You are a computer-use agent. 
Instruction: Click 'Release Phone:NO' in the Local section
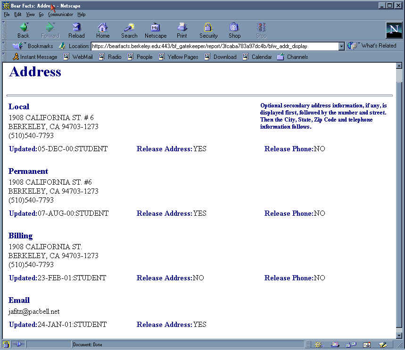[x=295, y=149]
